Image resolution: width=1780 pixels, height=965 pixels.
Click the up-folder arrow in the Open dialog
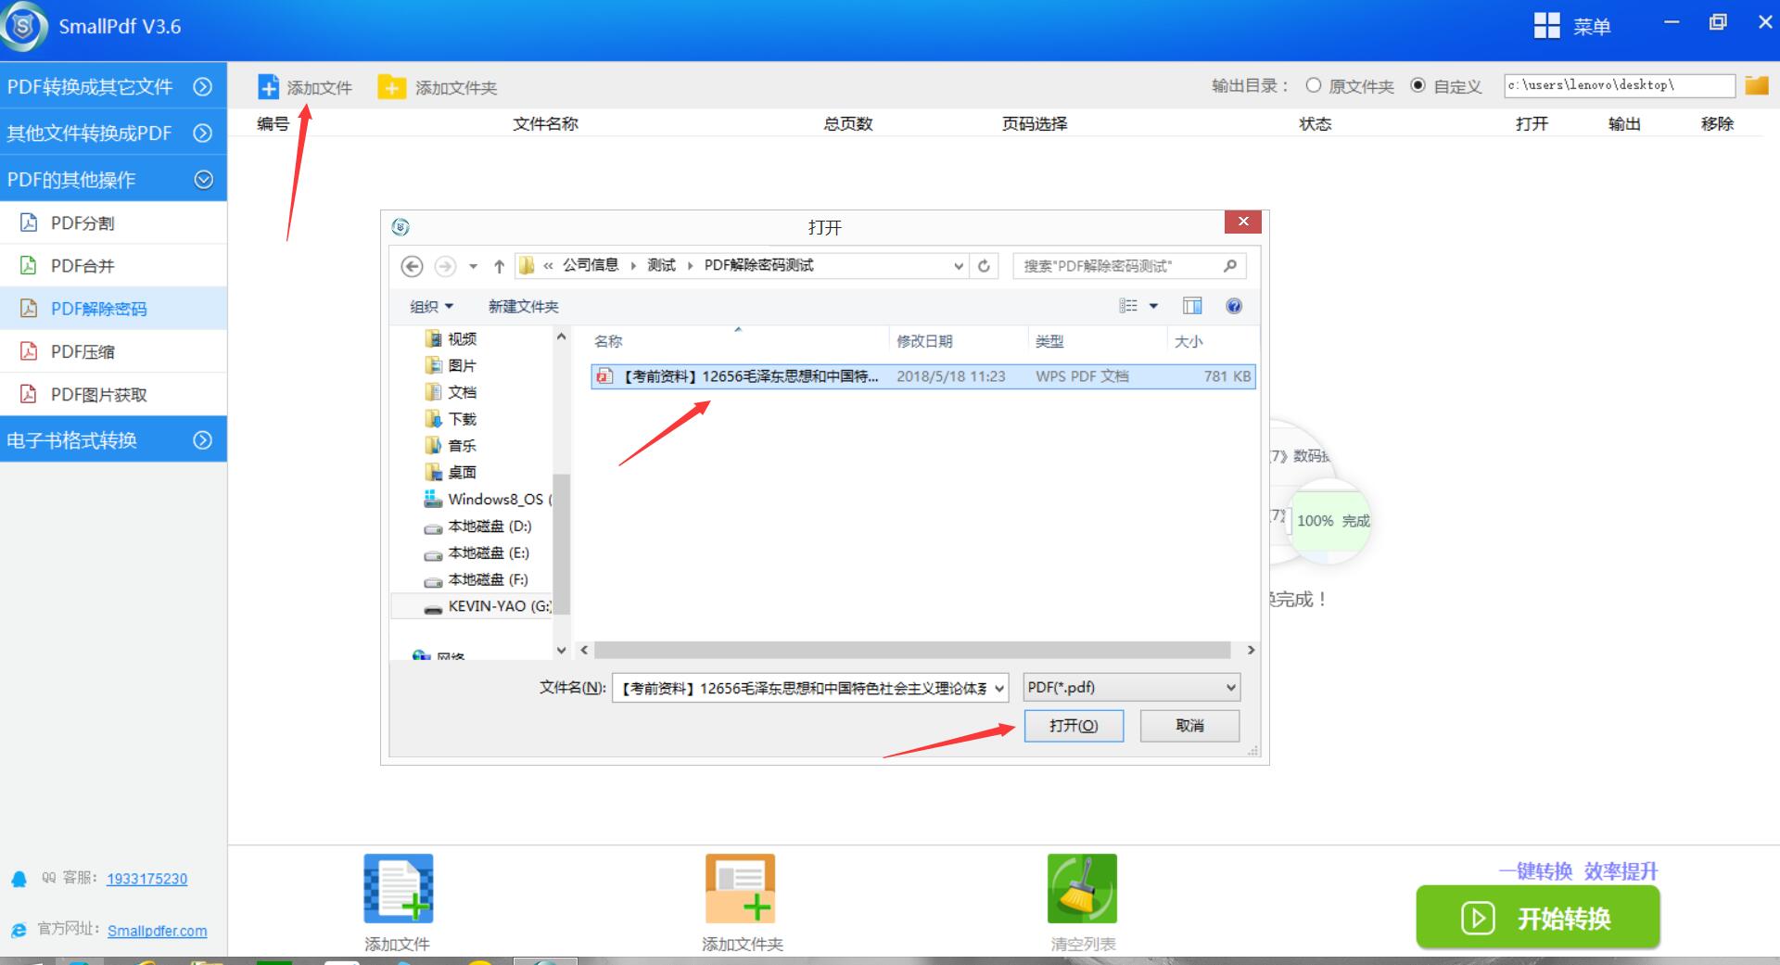pos(498,266)
